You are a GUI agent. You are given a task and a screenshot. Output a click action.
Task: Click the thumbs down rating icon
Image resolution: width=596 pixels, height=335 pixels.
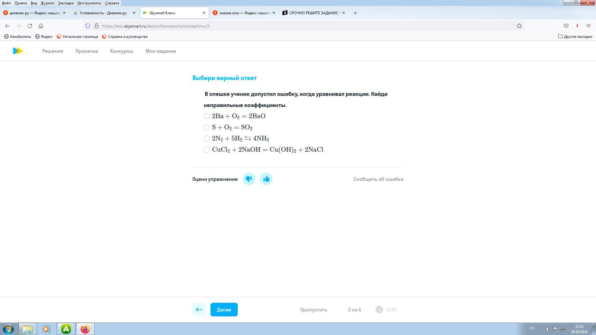249,179
